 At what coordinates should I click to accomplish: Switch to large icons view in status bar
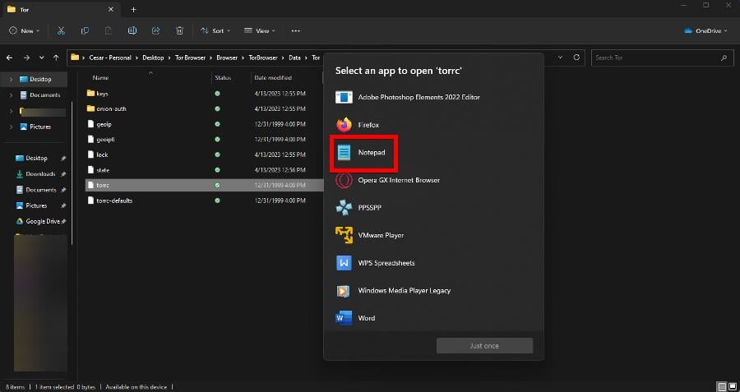(733, 387)
